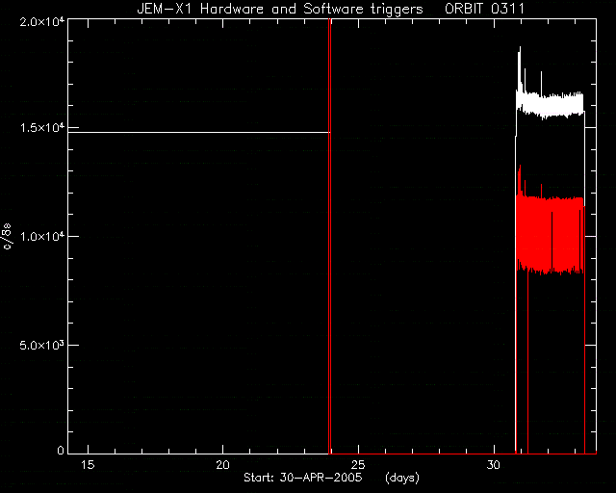Viewport: 616px width, 493px height.
Task: Click the flat white horizontal line near 1.5×10⁴
Action: pos(198,133)
